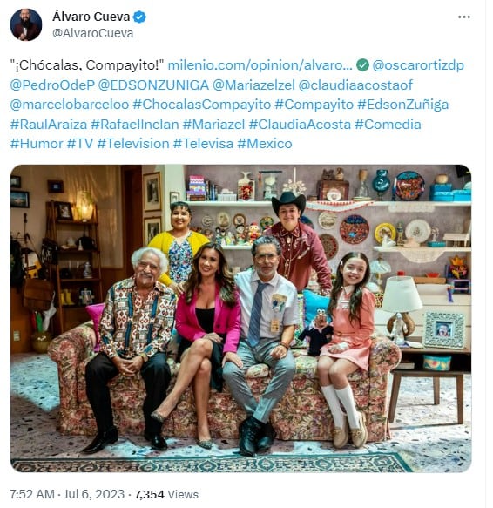Screen dimensions: 493x508
Task: Click the 7:52 AM Jul 6, 2023 timestamp
Action: [x=67, y=494]
